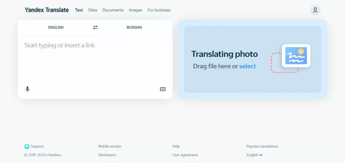Choose the RUSSIAN target language
This screenshot has height=163, width=345.
[134, 28]
